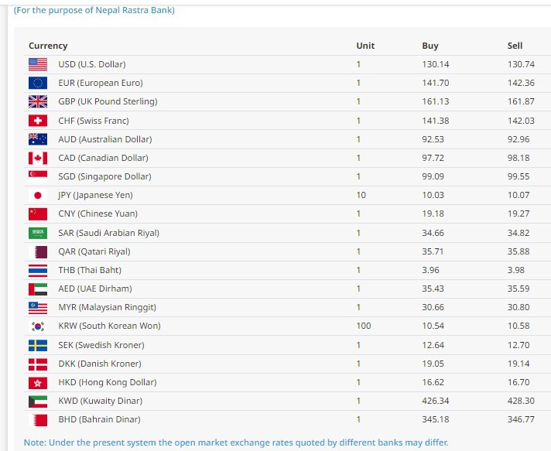The image size is (551, 451).
Task: Click the Hong Kong flag icon
Action: click(x=38, y=382)
